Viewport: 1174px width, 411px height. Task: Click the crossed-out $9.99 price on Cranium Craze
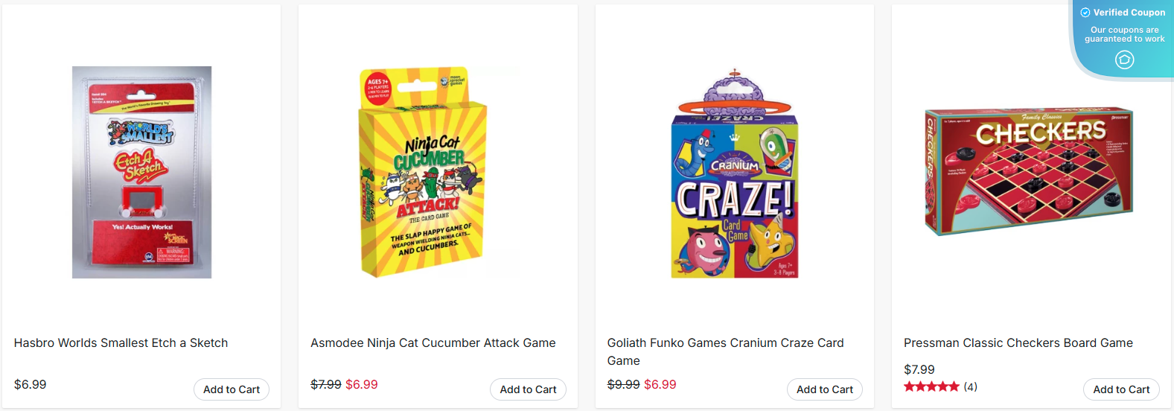[x=623, y=385]
